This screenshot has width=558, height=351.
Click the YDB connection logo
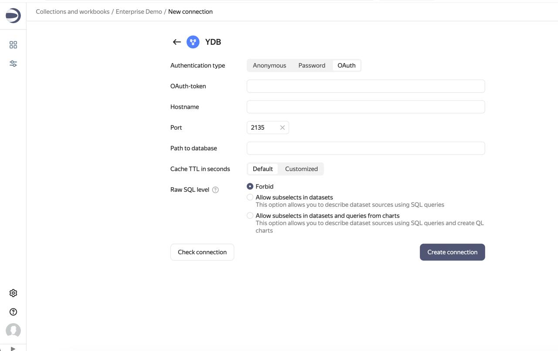pyautogui.click(x=192, y=42)
